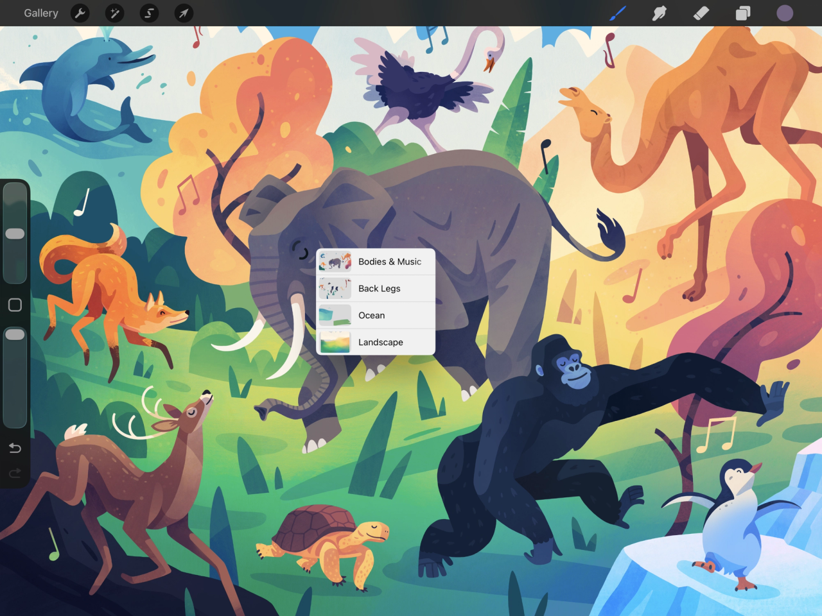The height and width of the screenshot is (616, 822).
Task: Open the Actions wrench menu
Action: (x=80, y=13)
